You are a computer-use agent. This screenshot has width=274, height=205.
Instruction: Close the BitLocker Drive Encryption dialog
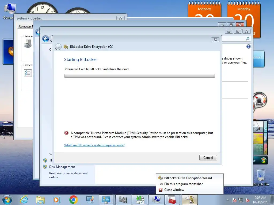pyautogui.click(x=215, y=40)
